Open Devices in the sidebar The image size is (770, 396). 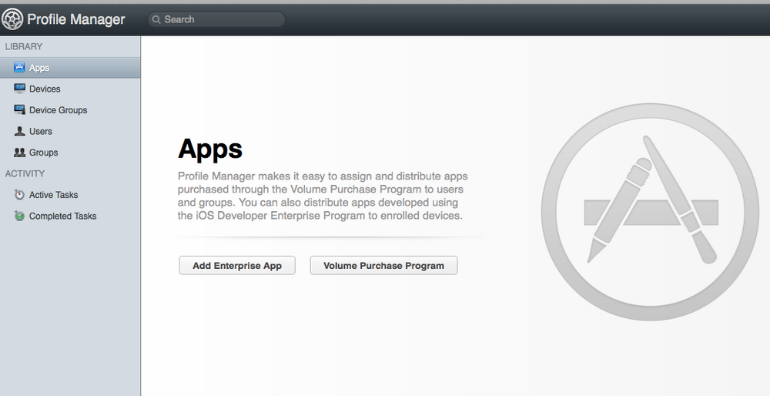click(x=70, y=89)
